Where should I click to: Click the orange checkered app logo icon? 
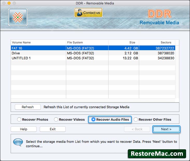coord(18,17)
